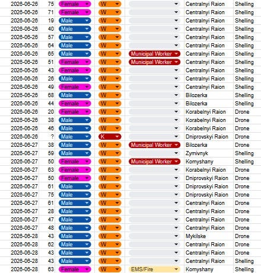Open the Female dropdown in the age 44 Bilozerka row
The image size is (261, 273).
(x=75, y=104)
